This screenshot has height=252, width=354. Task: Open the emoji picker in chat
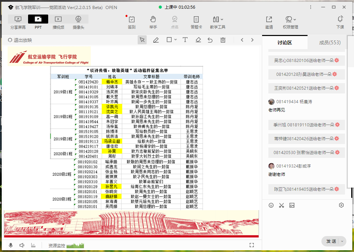271,205
